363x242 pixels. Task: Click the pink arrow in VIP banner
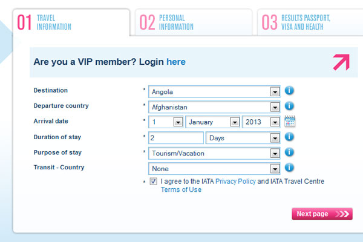341,62
